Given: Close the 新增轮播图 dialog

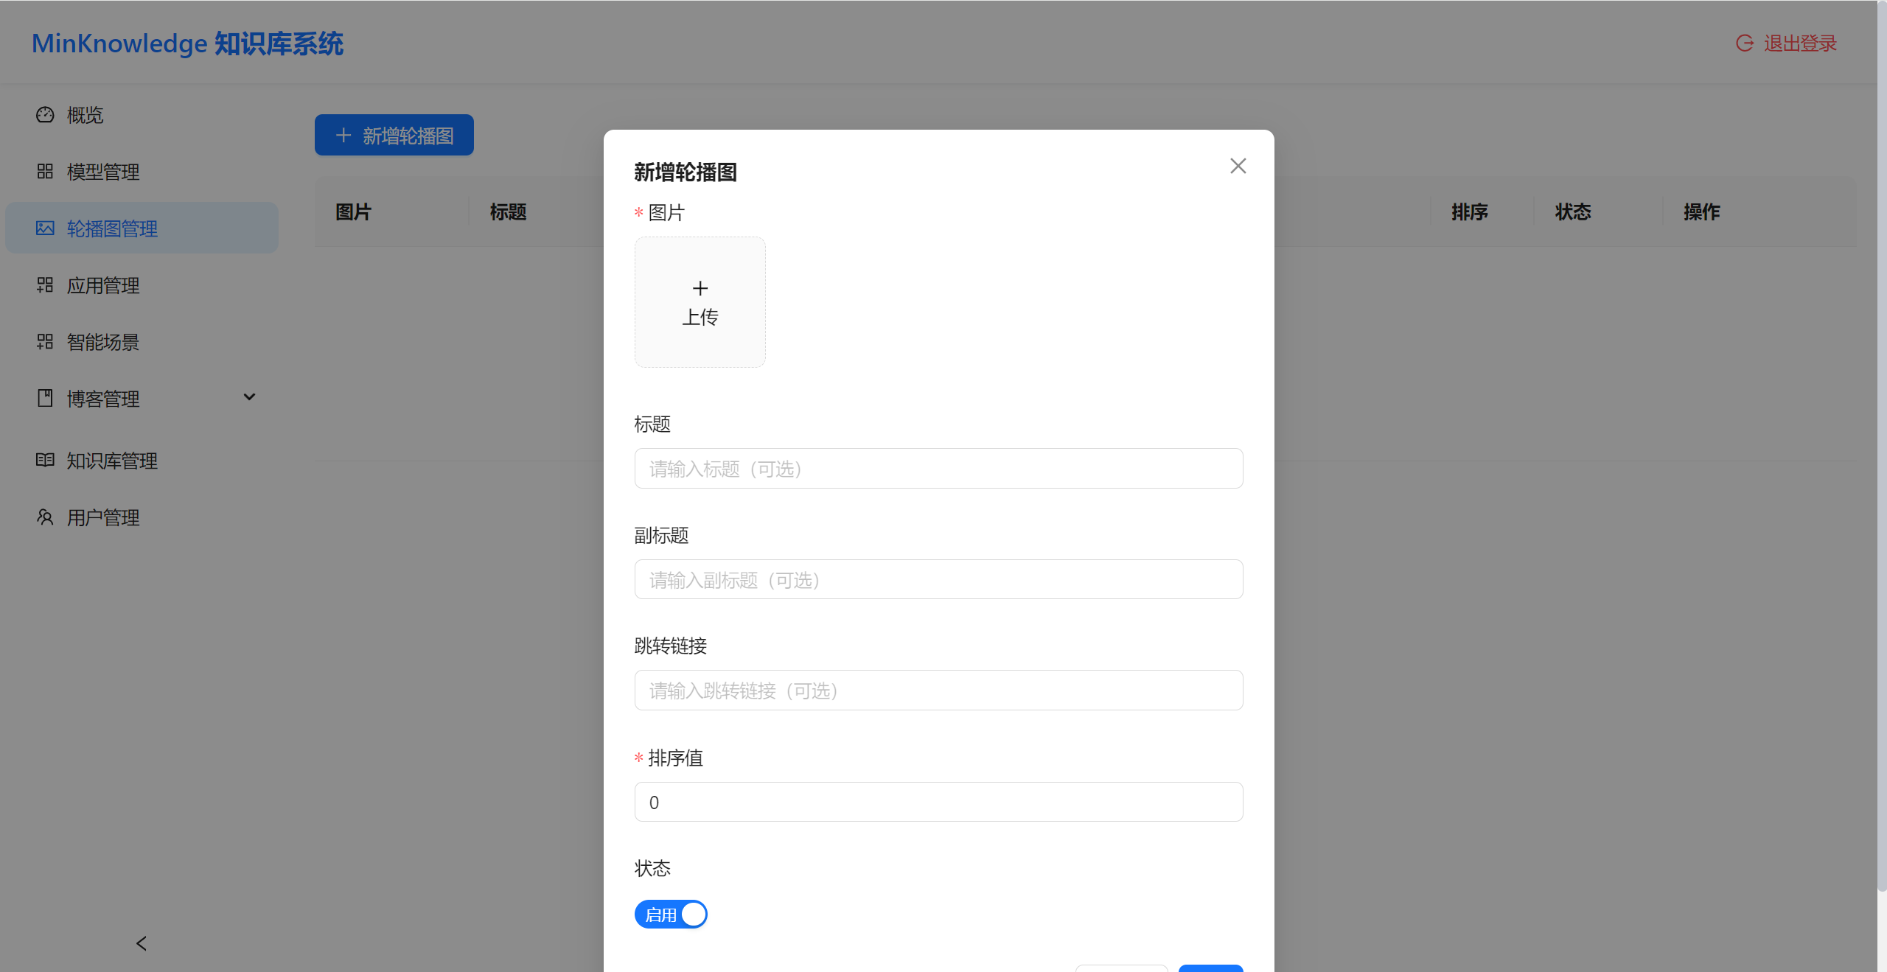Looking at the screenshot, I should point(1238,166).
